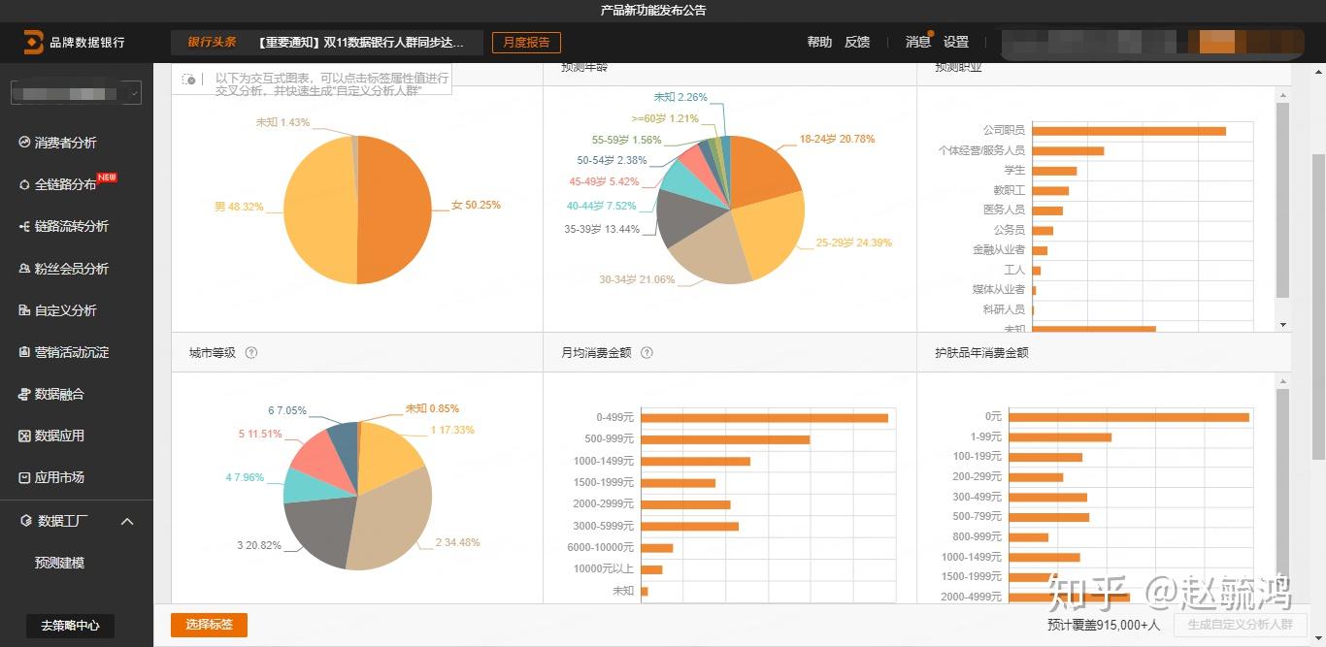Click the 0-499元 monthly spend bar
1326x647 pixels.
[765, 418]
